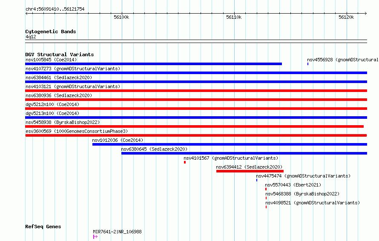Click the esv3600569 1000GenomesConsortiumPhase3 label
Image resolution: width=379 pixels, height=241 pixels.
(77, 131)
